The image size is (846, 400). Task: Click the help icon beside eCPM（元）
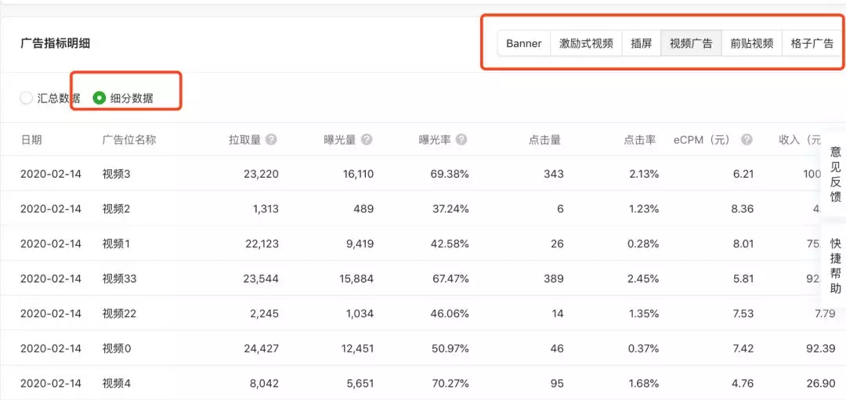tap(747, 139)
